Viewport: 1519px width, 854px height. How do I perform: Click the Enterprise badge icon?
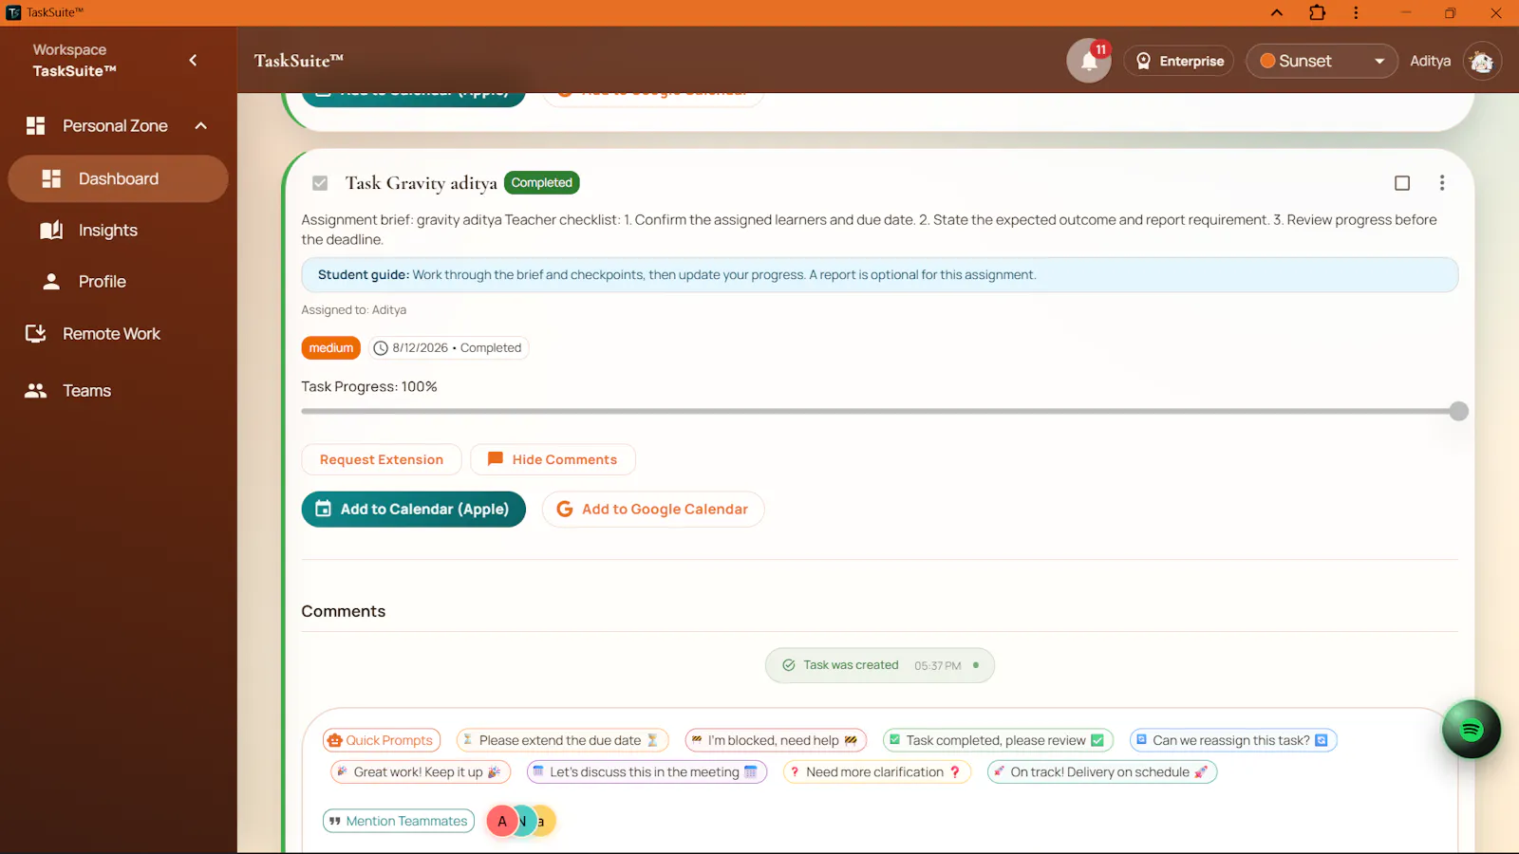point(1143,61)
